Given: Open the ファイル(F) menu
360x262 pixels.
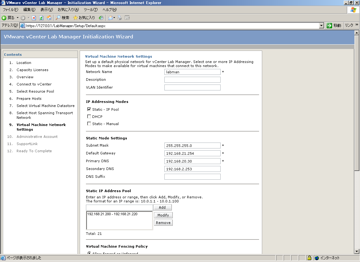Looking at the screenshot, I should [10, 10].
